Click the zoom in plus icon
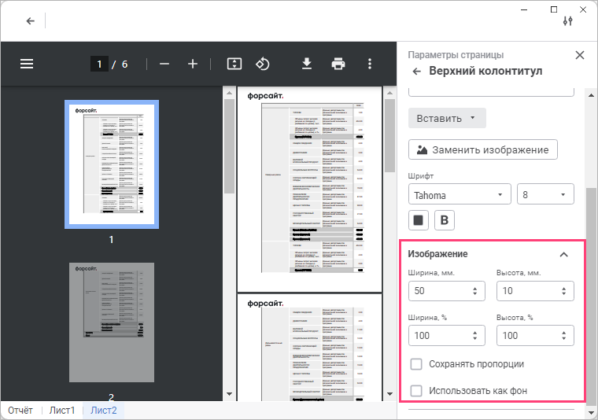This screenshot has width=598, height=420. click(x=193, y=64)
